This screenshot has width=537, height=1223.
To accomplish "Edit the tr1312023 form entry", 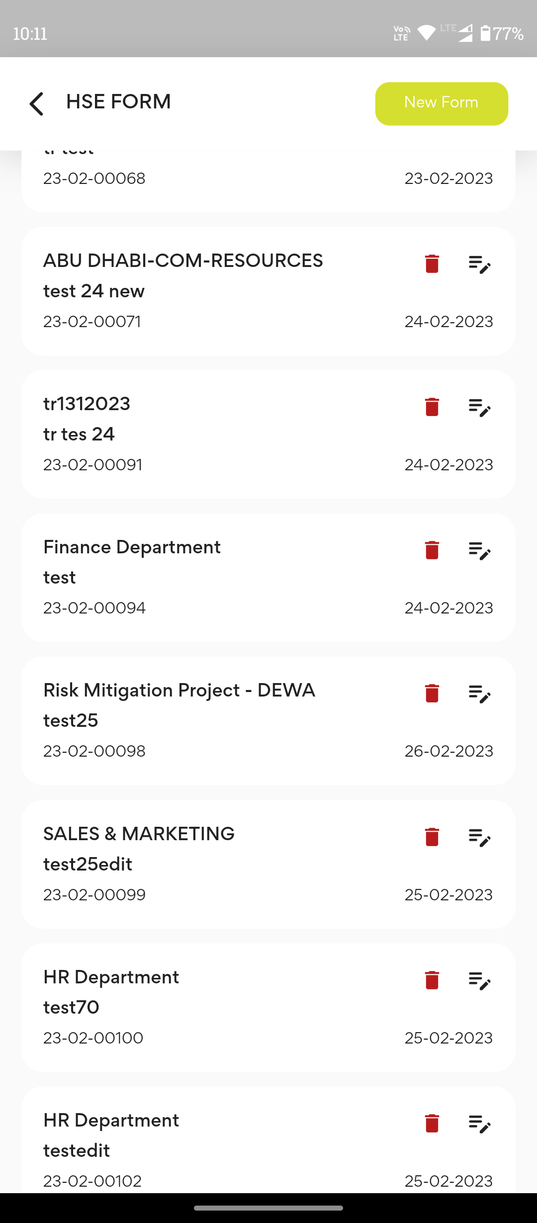I will click(479, 407).
